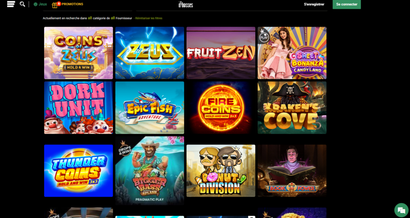Click the Jeux icon in header
This screenshot has height=218, width=410.
(x=36, y=4)
